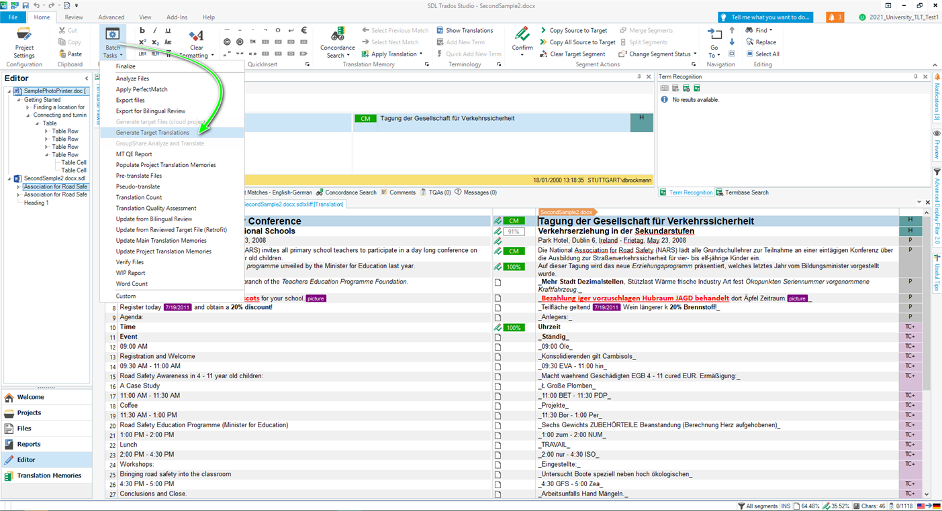Apply bold formatting from ribbon
Image resolution: width=942 pixels, height=511 pixels.
click(142, 30)
